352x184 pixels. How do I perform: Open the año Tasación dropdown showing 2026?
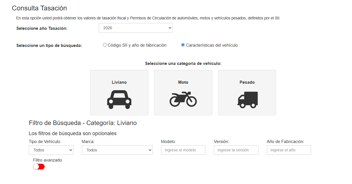[135, 28]
